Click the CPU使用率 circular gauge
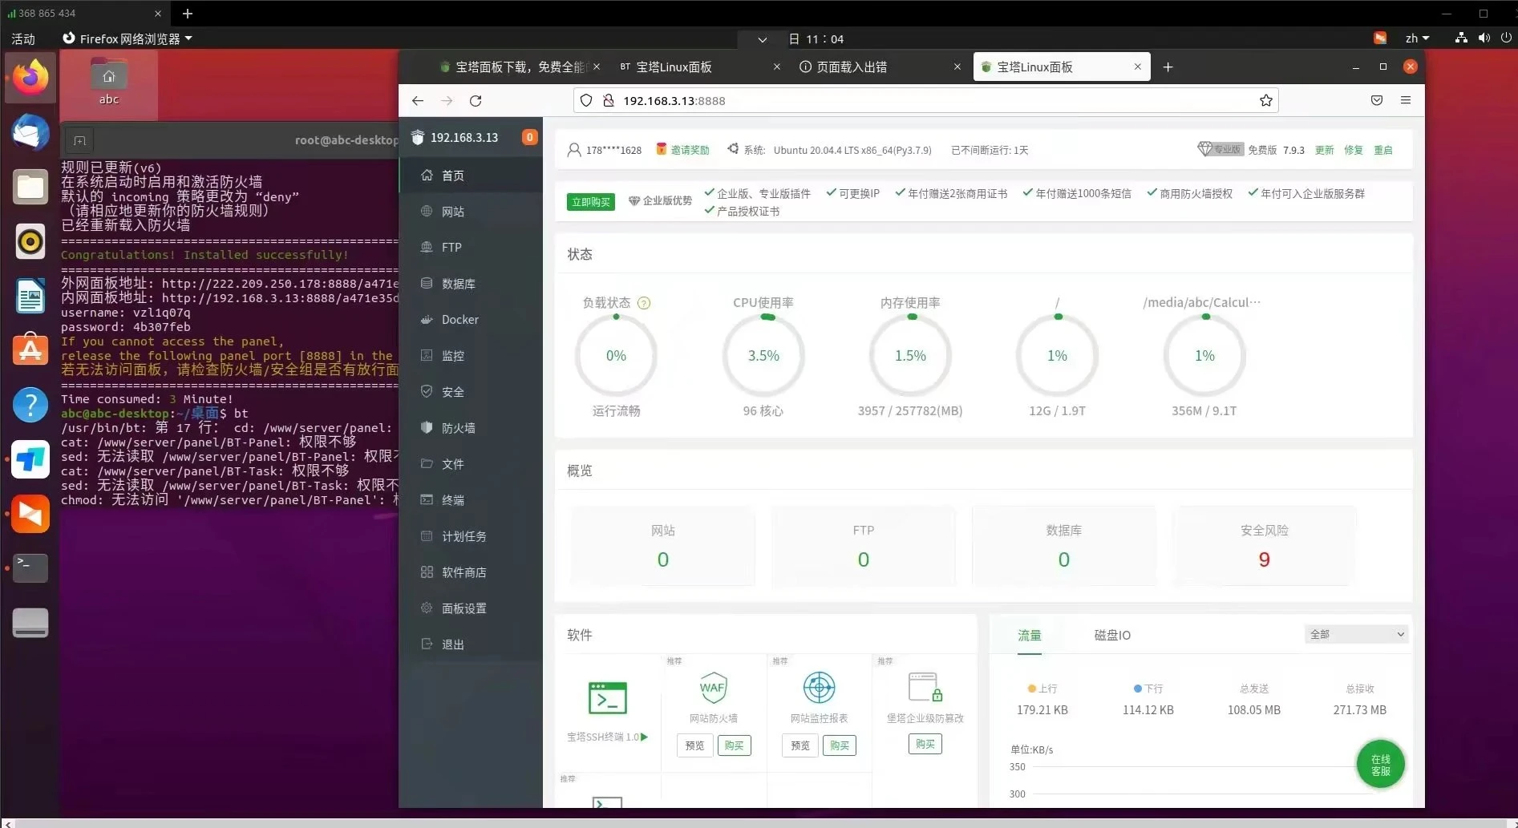Viewport: 1518px width, 828px height. pyautogui.click(x=763, y=356)
